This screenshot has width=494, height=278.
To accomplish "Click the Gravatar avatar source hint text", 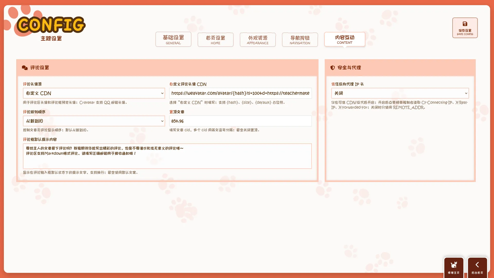I will click(75, 102).
